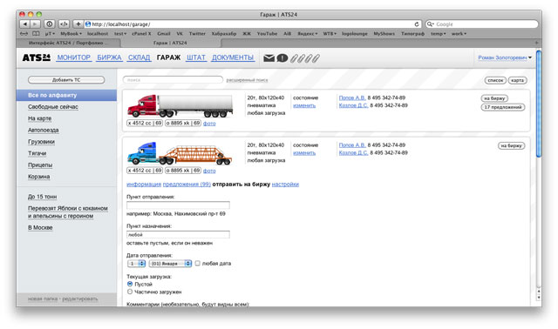Enable the 'любая дата' checkbox
Viewport: 558px width, 329px height.
point(198,263)
